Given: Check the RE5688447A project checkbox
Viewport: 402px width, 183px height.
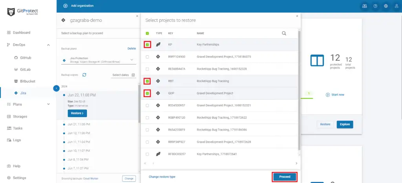Looking at the screenshot, I should point(147,69).
